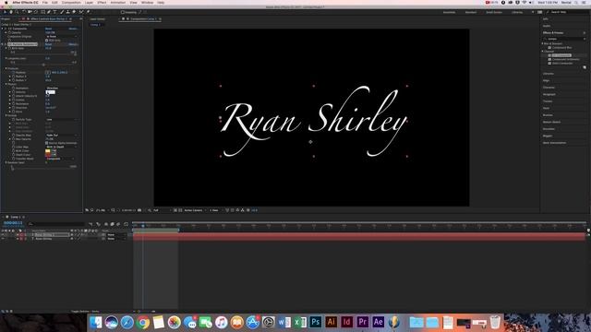591x332 pixels.
Task: Open the Particle Type dropdown
Action: pos(62,119)
